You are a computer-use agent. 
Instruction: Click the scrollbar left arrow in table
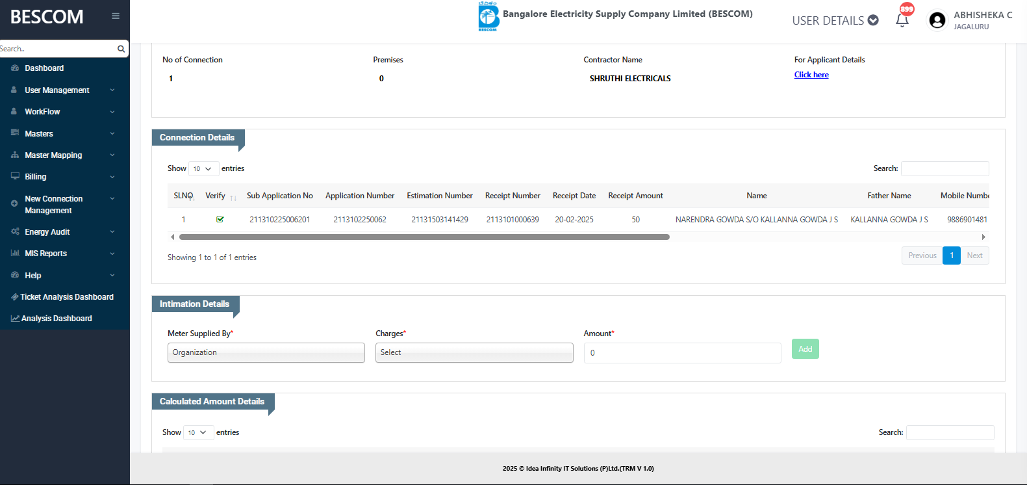(x=172, y=237)
